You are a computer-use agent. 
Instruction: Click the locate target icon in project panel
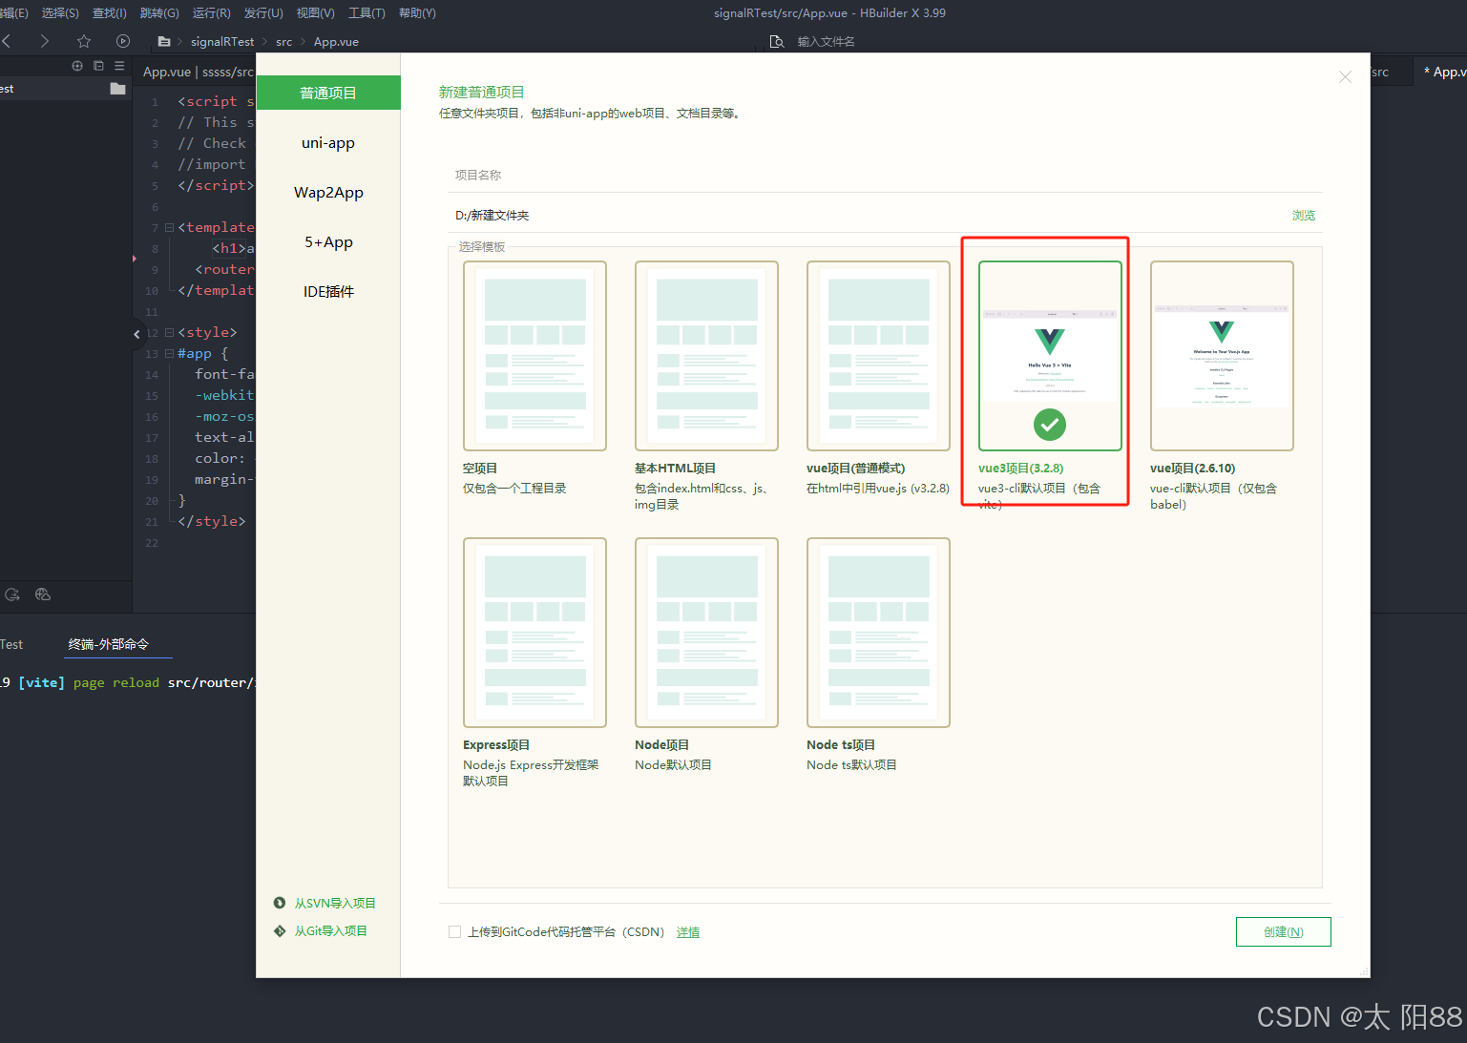77,66
